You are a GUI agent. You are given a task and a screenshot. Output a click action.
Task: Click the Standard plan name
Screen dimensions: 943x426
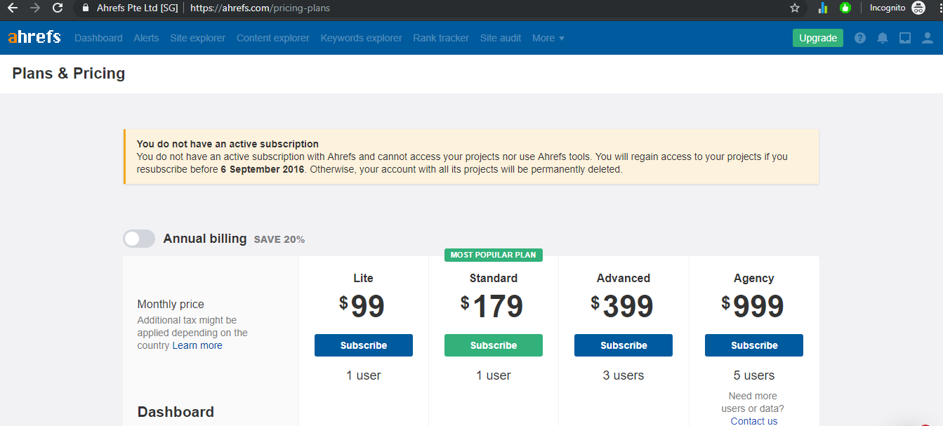click(x=494, y=278)
